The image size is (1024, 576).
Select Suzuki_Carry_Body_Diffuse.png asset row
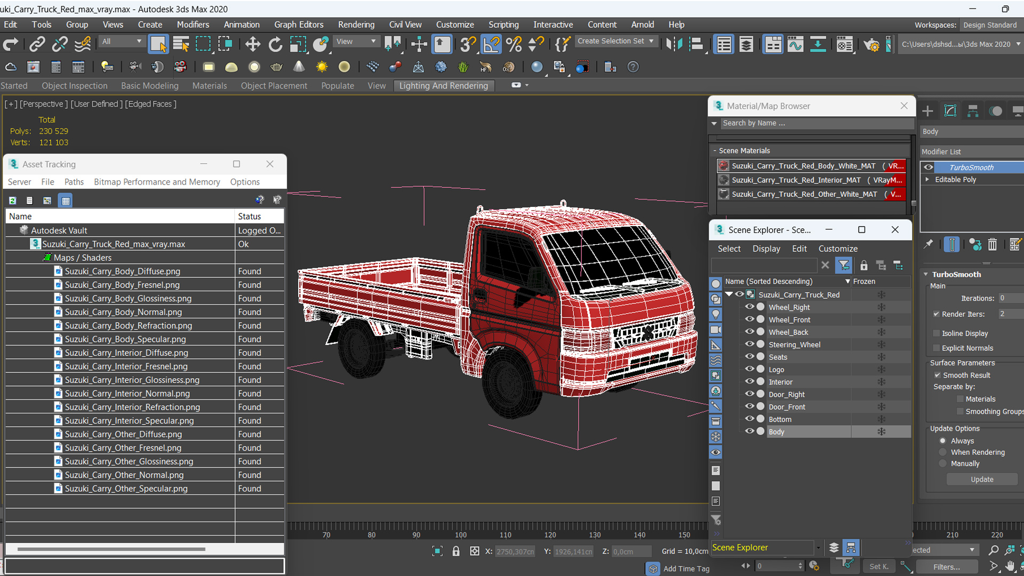[145, 271]
